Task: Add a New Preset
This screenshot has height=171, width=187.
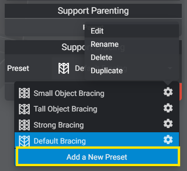Action: pyautogui.click(x=98, y=157)
